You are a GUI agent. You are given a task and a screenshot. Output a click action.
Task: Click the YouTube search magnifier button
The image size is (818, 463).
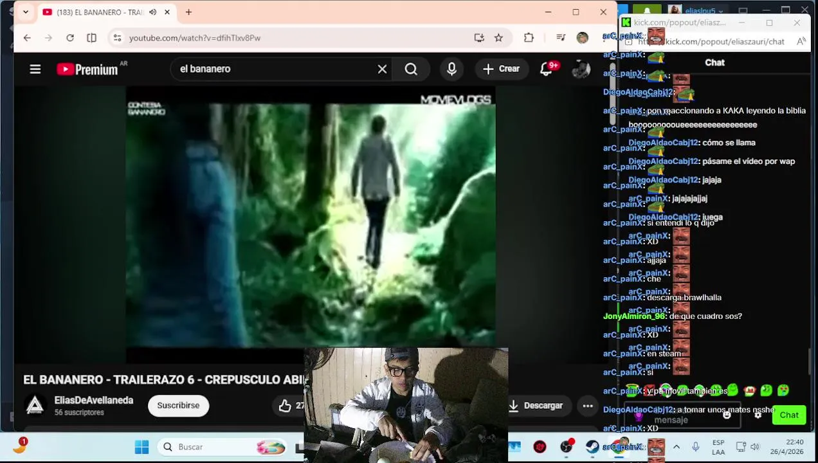pos(411,69)
